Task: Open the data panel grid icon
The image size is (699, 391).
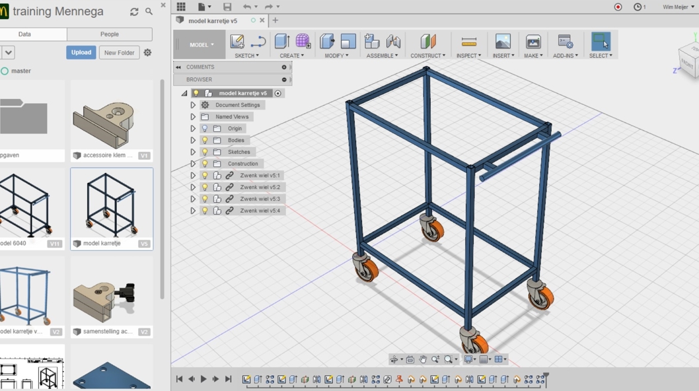Action: 181,7
